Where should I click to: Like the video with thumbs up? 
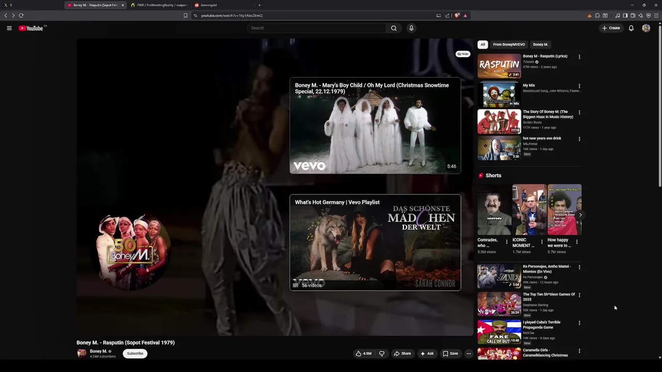[x=364, y=353]
